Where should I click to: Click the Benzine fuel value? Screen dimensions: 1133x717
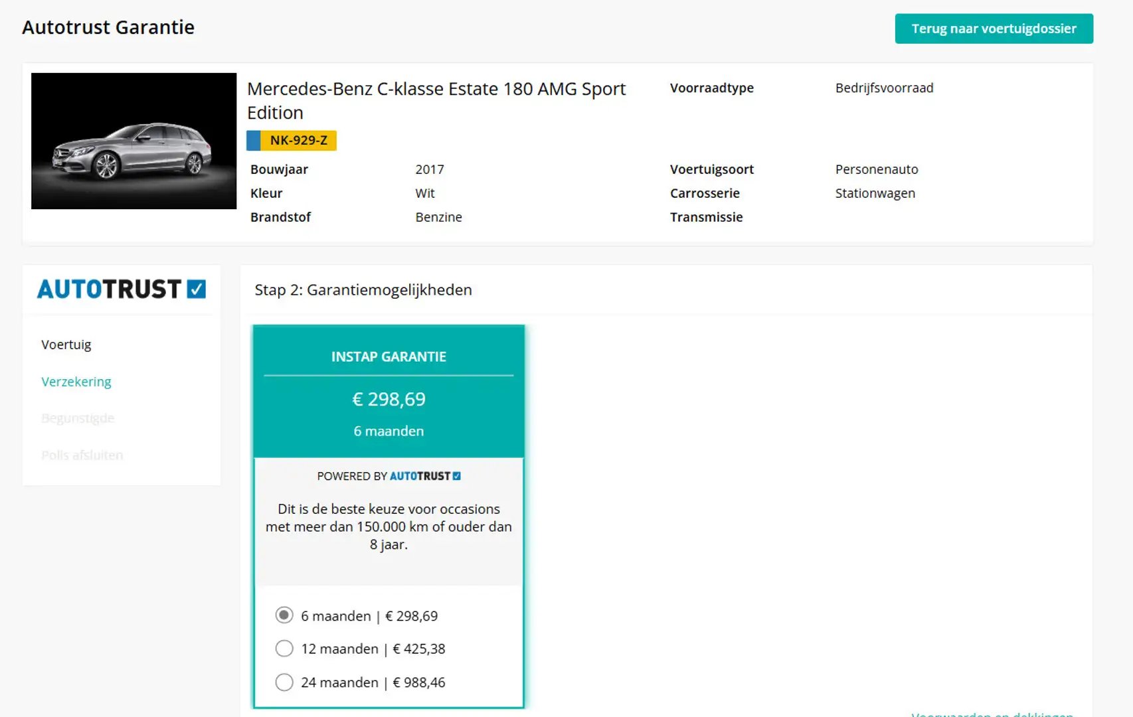pos(438,217)
